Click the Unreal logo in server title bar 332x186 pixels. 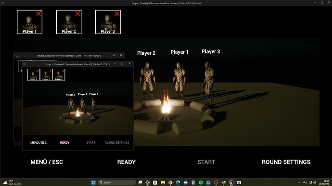pos(3,3)
